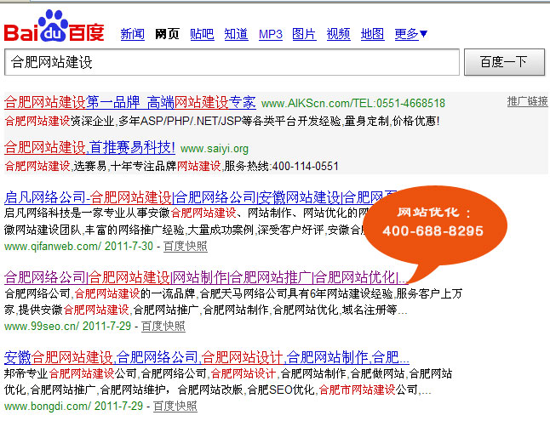Screen dimensions: 550x421
Task: Click the snippet mentioning 合肥天马网络公司
Action: [233, 302]
